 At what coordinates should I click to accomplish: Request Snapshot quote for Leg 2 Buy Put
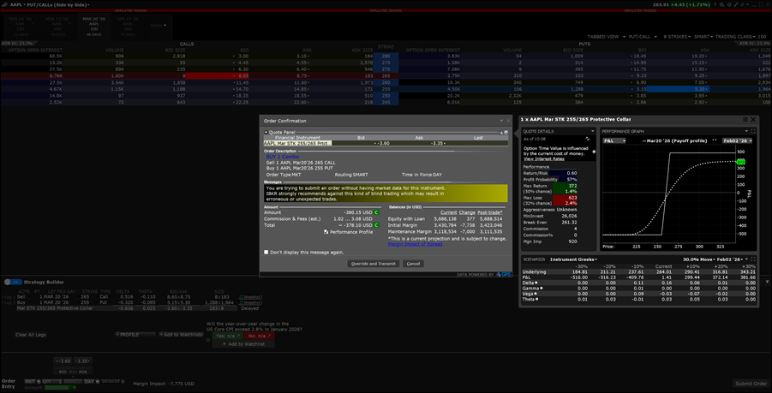tap(248, 303)
